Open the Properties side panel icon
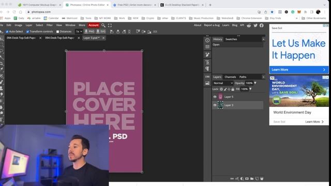This screenshot has height=186, width=331. coord(207,47)
